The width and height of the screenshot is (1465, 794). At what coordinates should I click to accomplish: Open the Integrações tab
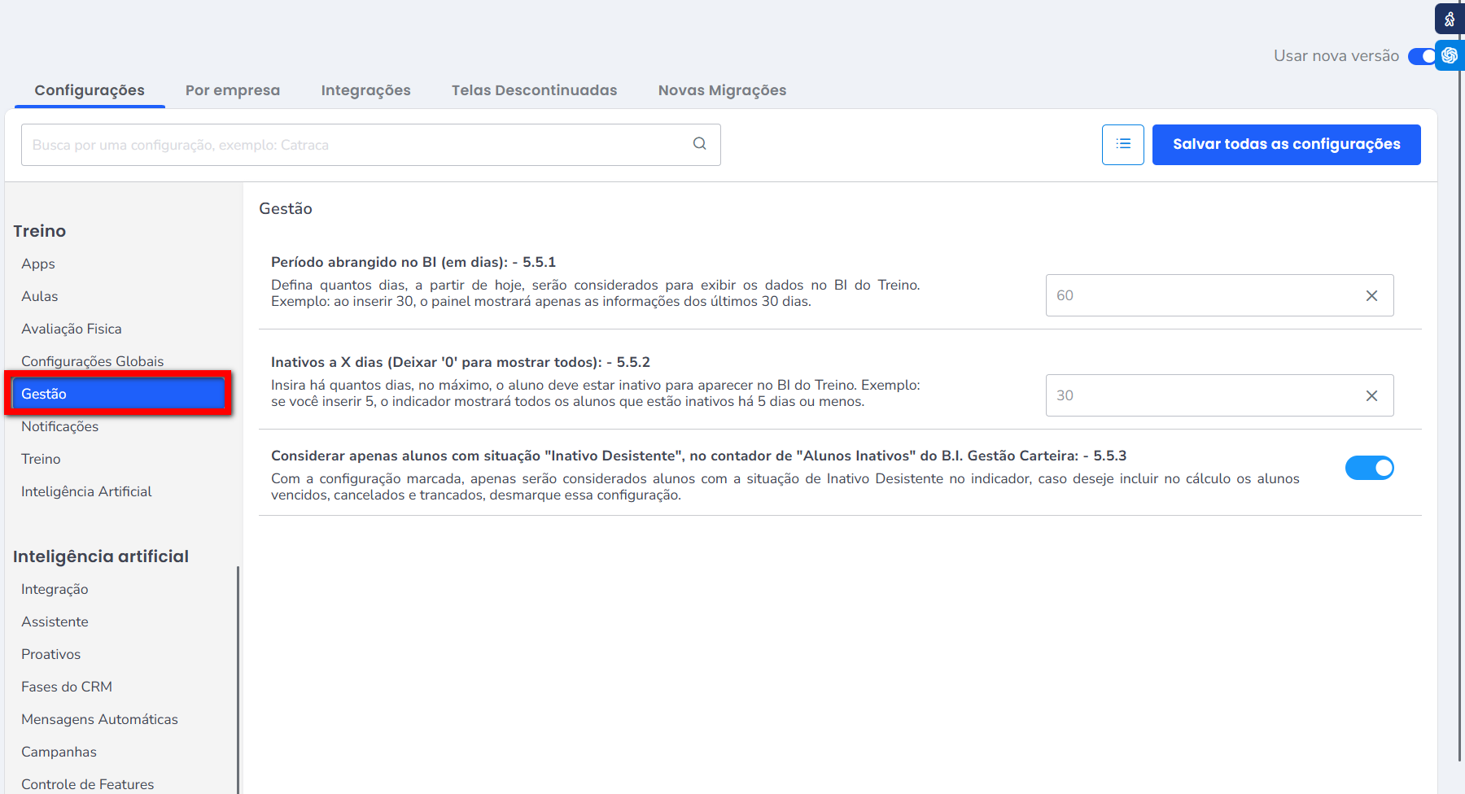pos(365,90)
